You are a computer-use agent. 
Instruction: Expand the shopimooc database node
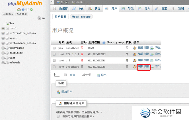3,53
